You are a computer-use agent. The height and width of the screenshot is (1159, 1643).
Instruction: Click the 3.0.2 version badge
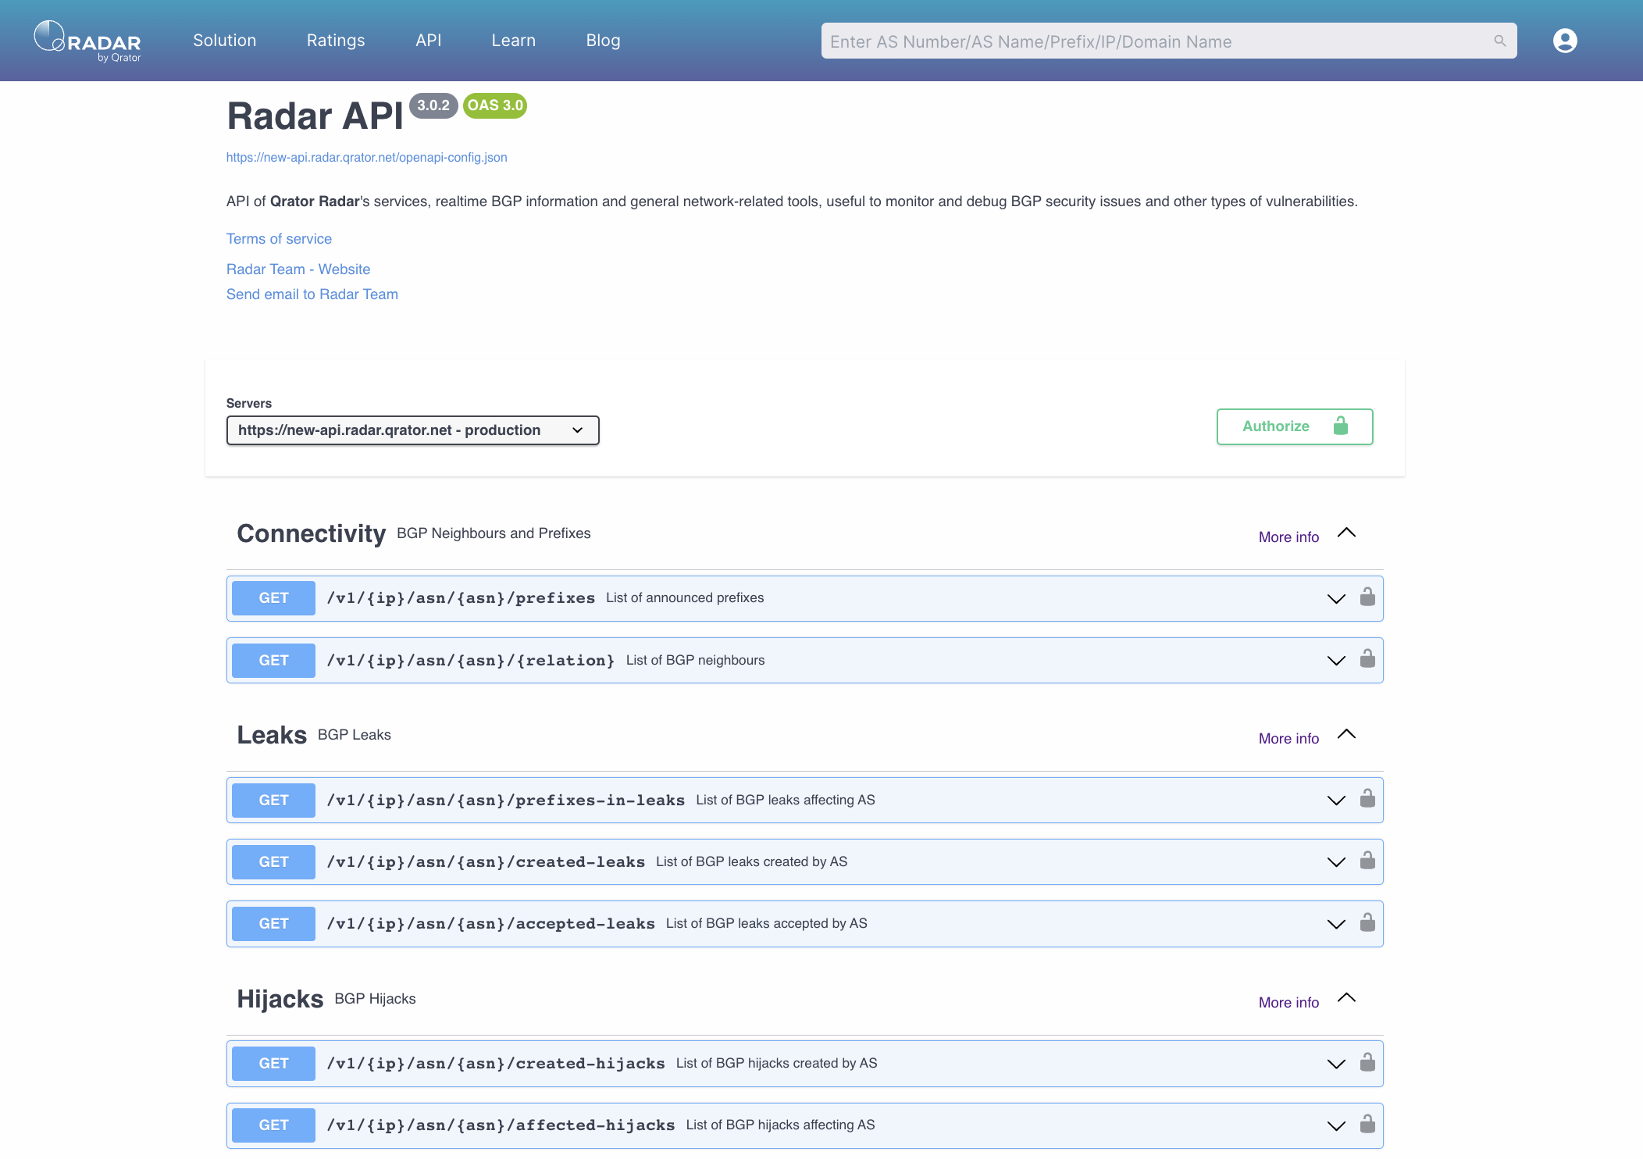433,105
